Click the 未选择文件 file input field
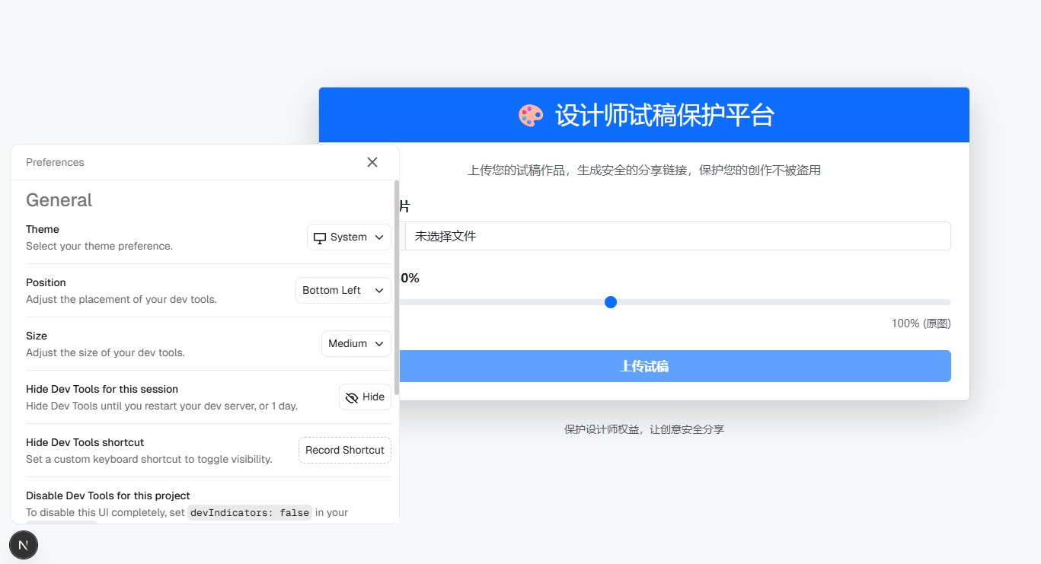 click(676, 236)
